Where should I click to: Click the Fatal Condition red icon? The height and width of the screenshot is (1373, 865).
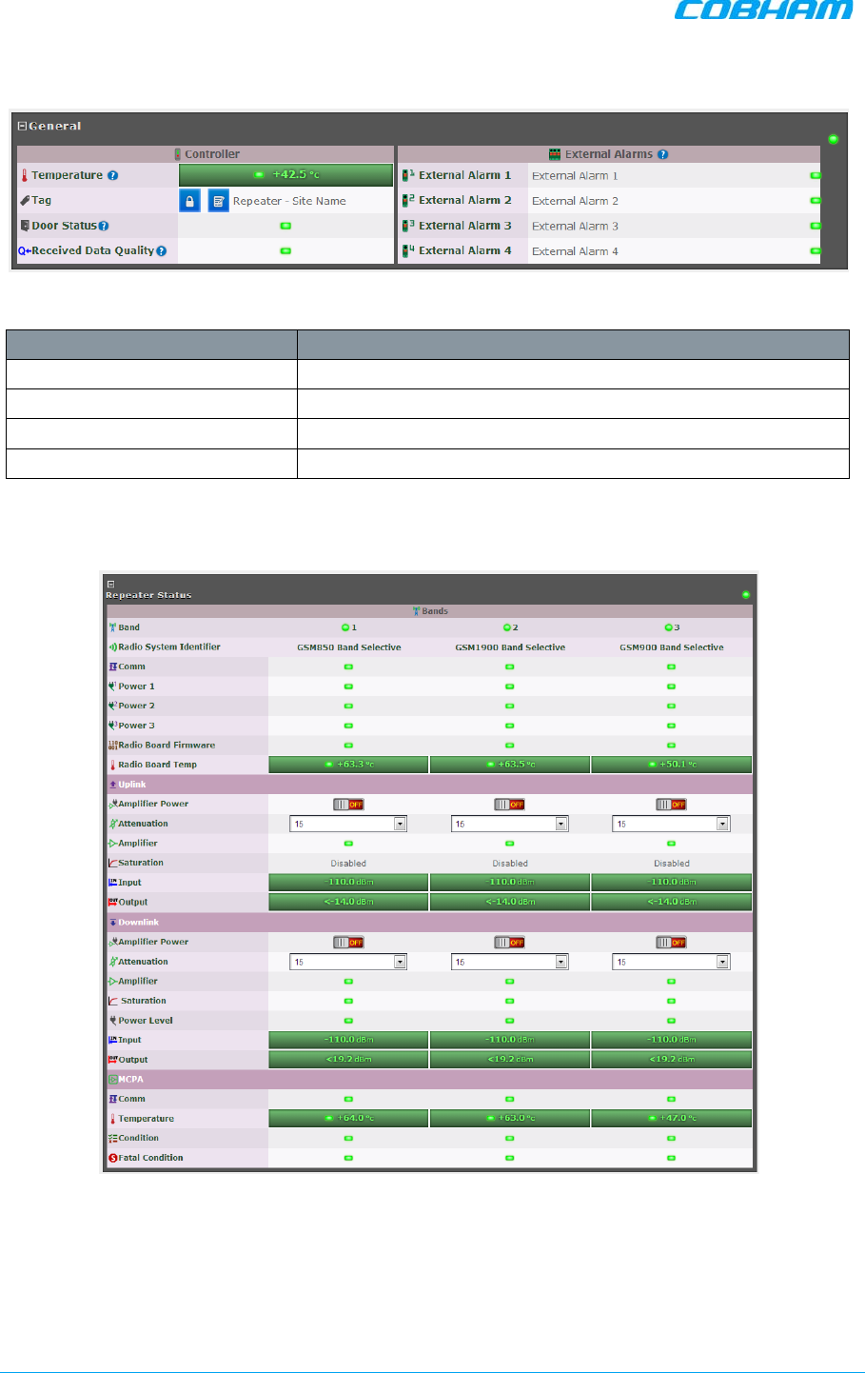pyautogui.click(x=112, y=1158)
